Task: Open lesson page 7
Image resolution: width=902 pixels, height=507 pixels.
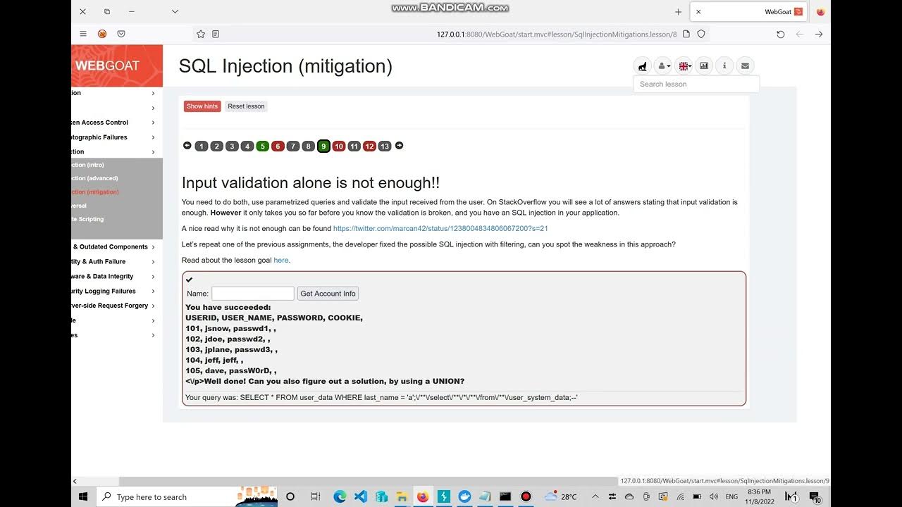Action: coord(293,146)
